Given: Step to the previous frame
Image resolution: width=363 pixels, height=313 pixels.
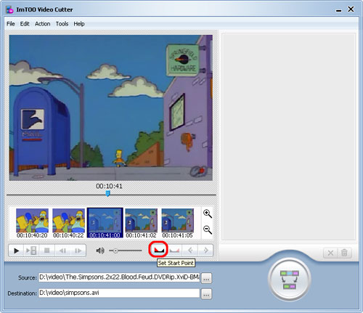Looking at the screenshot, I should pos(62,251).
